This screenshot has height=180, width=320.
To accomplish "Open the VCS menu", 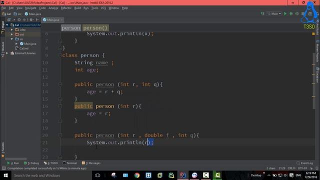I will [103, 8].
